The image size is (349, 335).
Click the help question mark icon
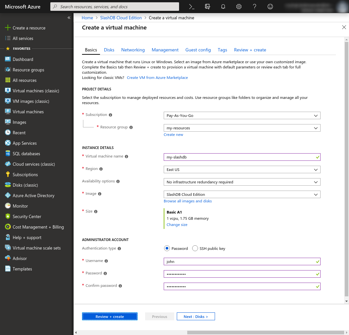[x=255, y=7]
